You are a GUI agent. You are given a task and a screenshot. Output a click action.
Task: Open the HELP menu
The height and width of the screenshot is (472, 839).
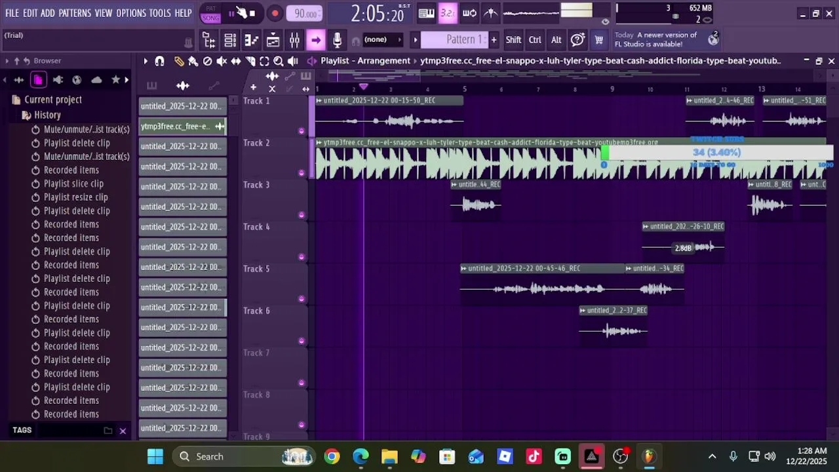[184, 13]
